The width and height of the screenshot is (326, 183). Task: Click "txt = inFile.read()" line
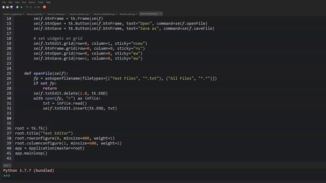[x=65, y=103]
